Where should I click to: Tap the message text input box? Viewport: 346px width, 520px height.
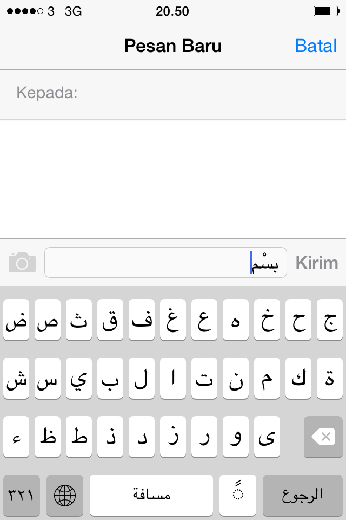tap(165, 263)
